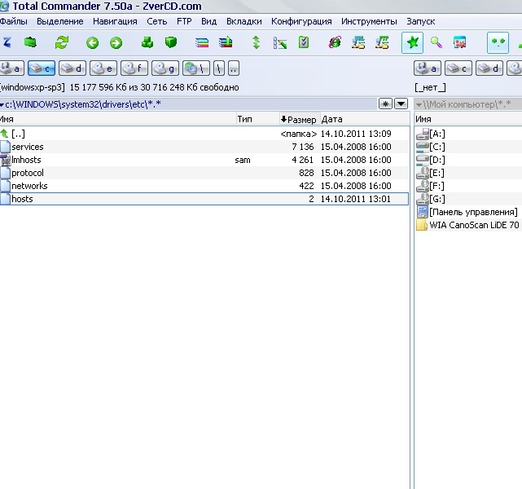The image size is (522, 489).
Task: Click the green up-down sync arrows icon
Action: (257, 43)
